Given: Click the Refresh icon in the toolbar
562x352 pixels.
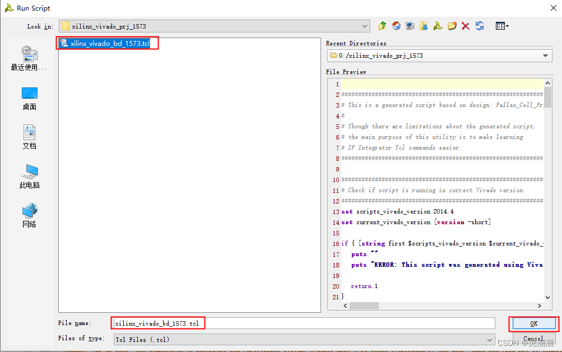Looking at the screenshot, I should pyautogui.click(x=480, y=26).
